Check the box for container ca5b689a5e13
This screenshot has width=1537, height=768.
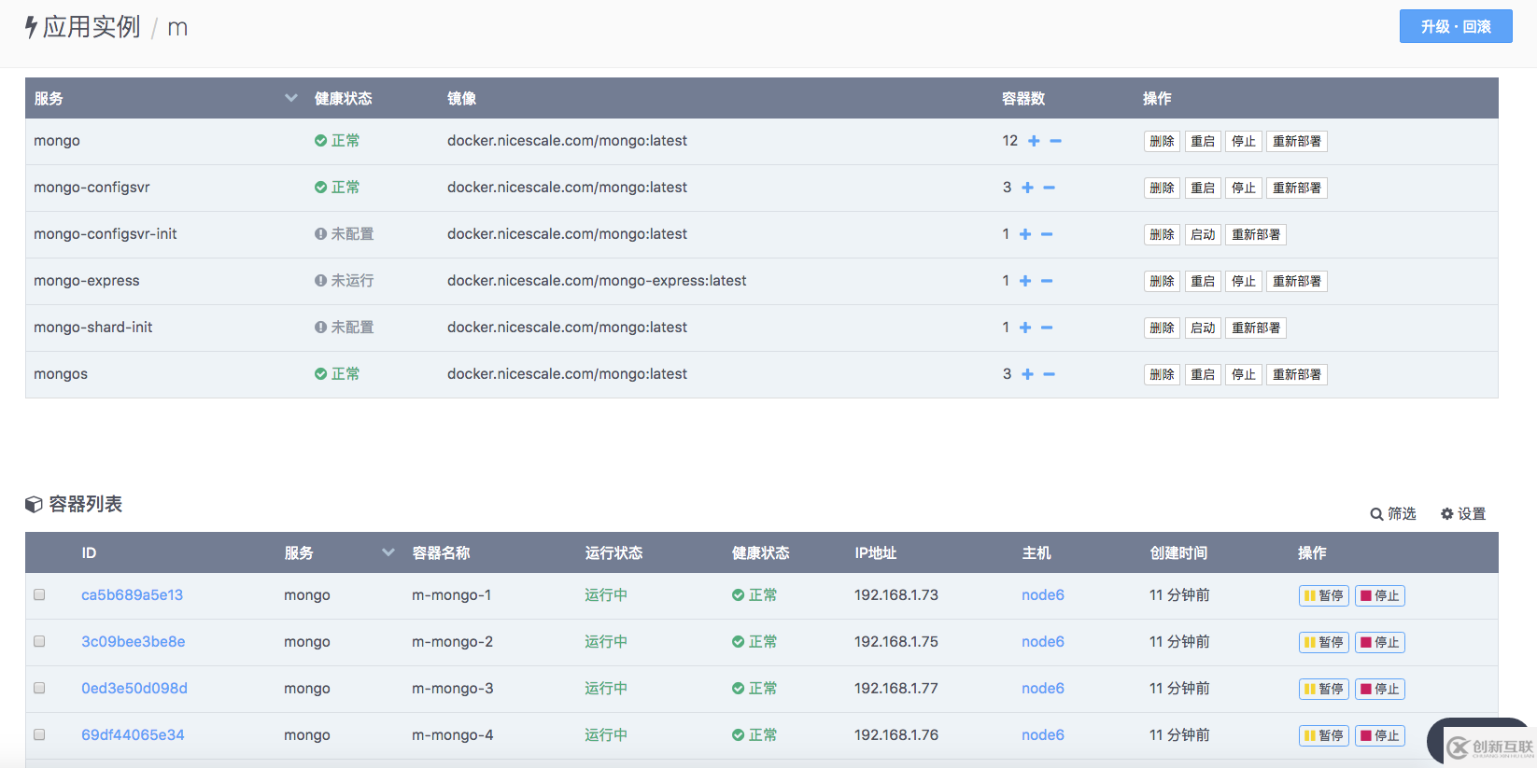point(39,594)
